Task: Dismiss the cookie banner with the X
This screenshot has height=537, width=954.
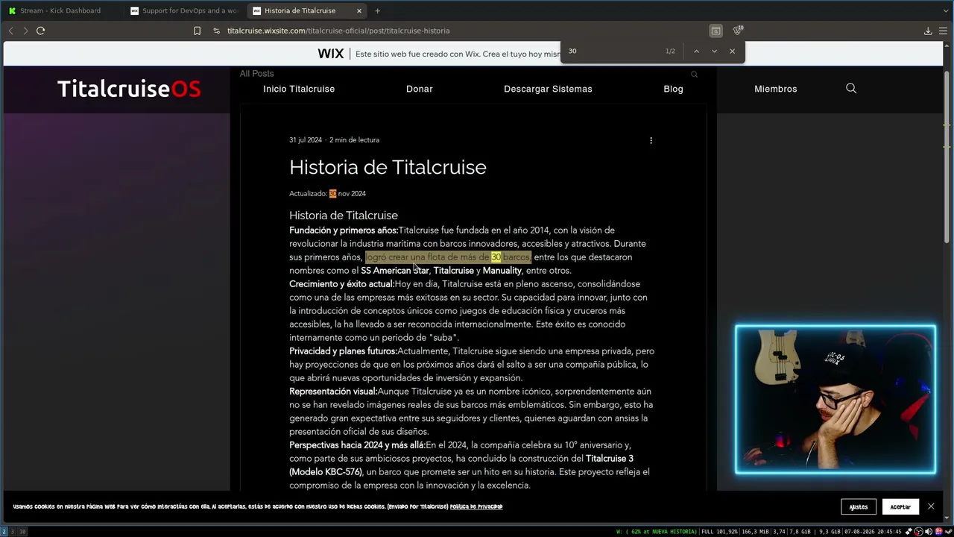Action: pyautogui.click(x=931, y=506)
